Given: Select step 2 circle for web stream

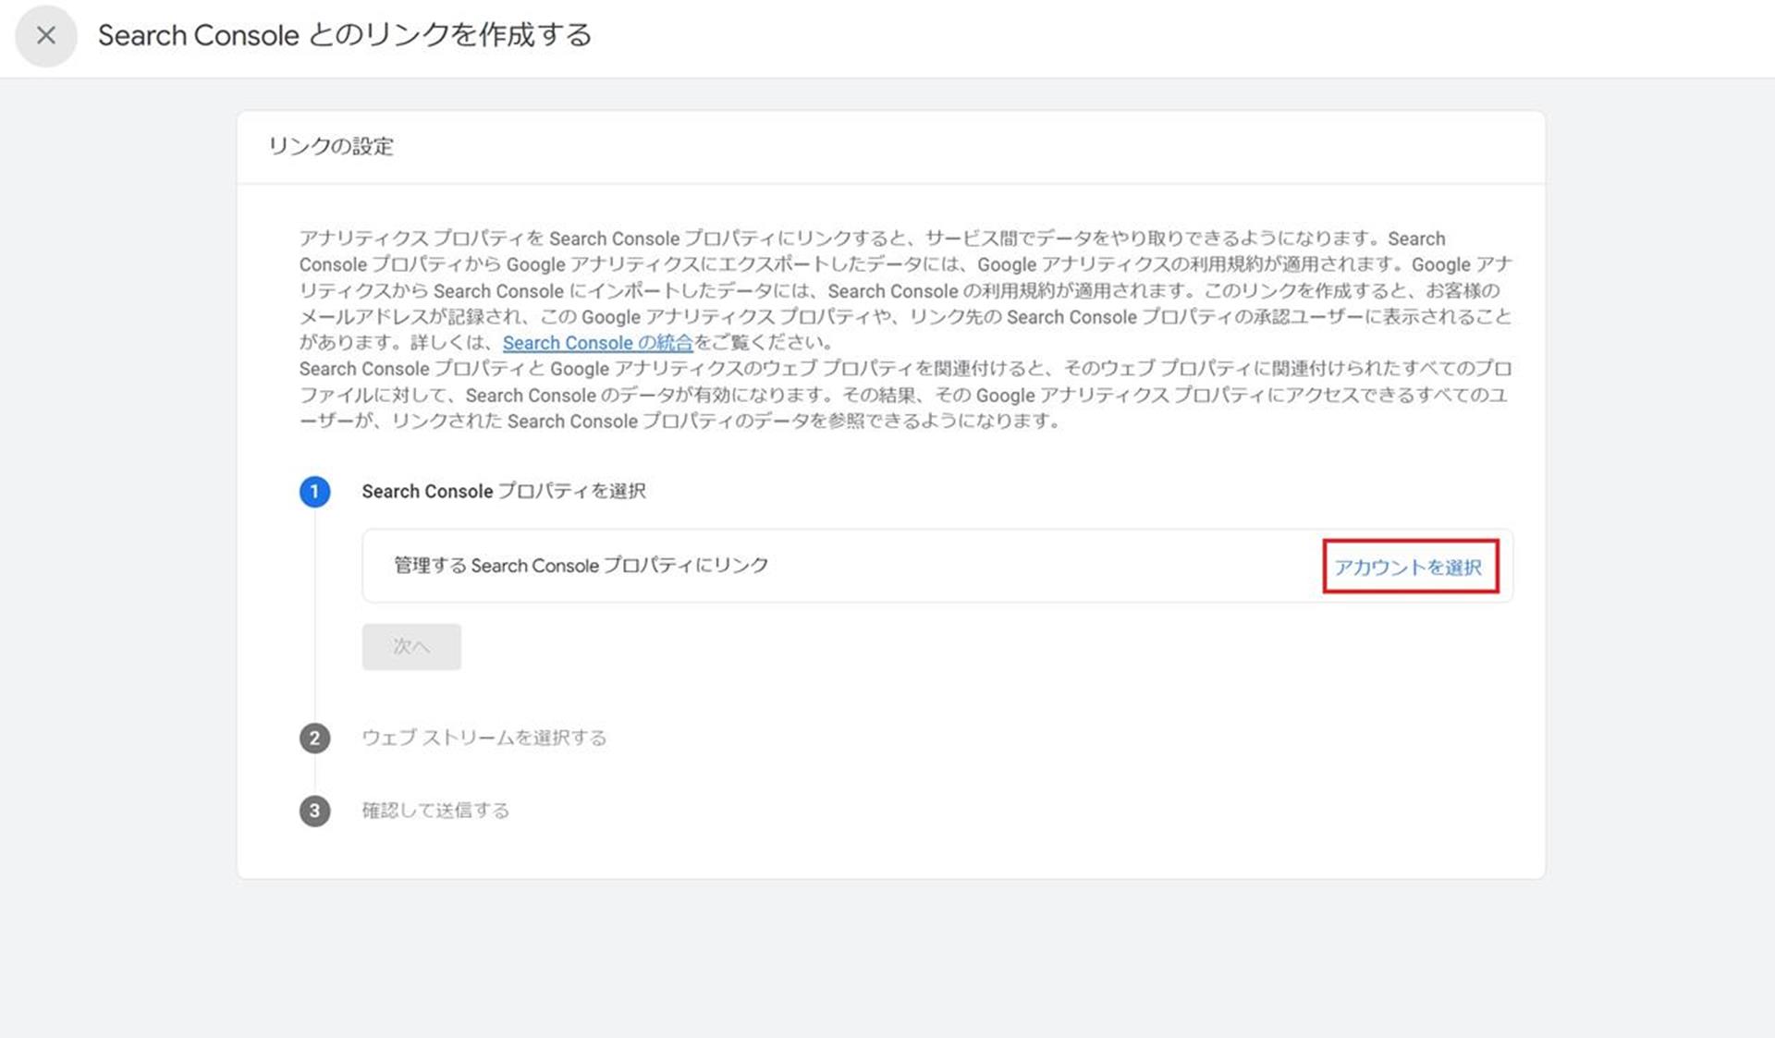Looking at the screenshot, I should [x=314, y=738].
